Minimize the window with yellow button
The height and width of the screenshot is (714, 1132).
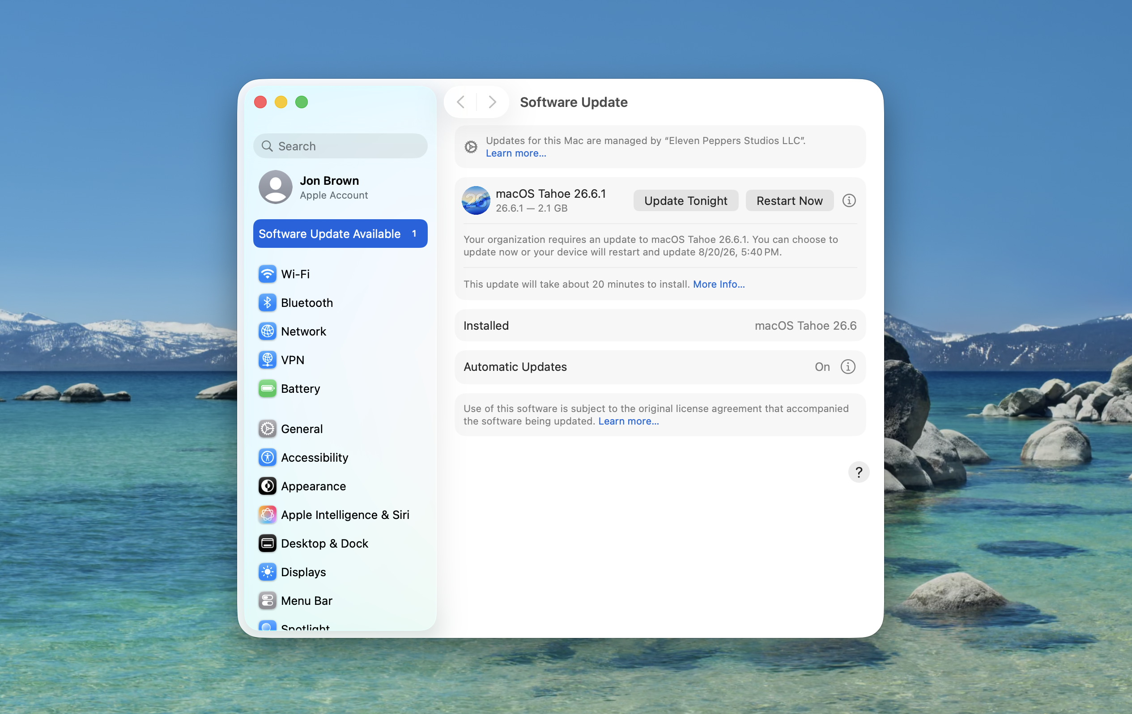pos(281,102)
